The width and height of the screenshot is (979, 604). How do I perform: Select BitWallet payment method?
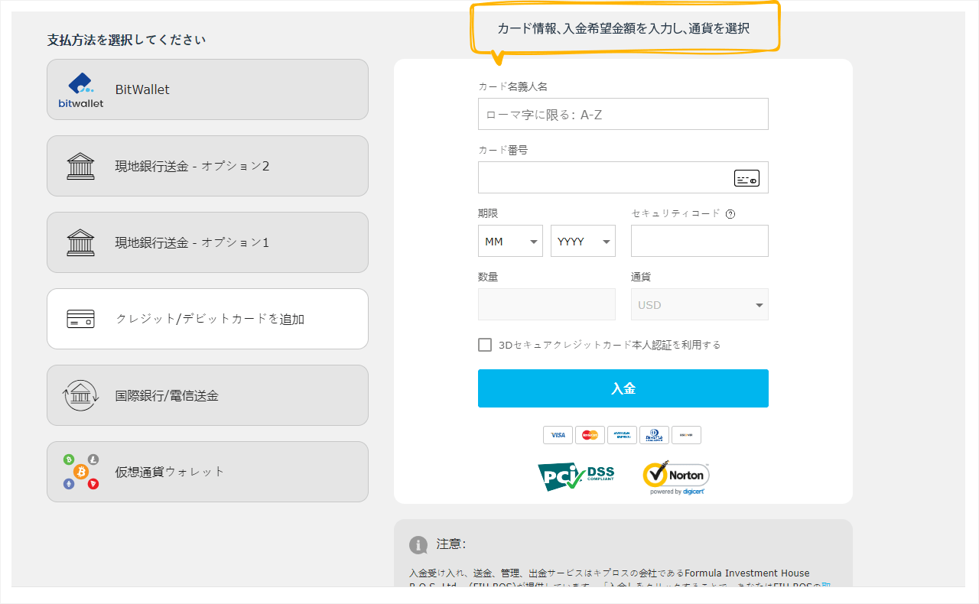click(207, 89)
